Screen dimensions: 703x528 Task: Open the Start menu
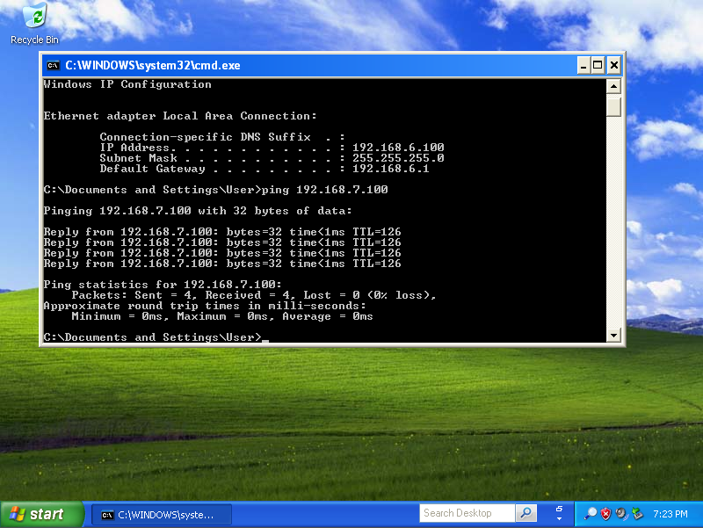point(42,514)
